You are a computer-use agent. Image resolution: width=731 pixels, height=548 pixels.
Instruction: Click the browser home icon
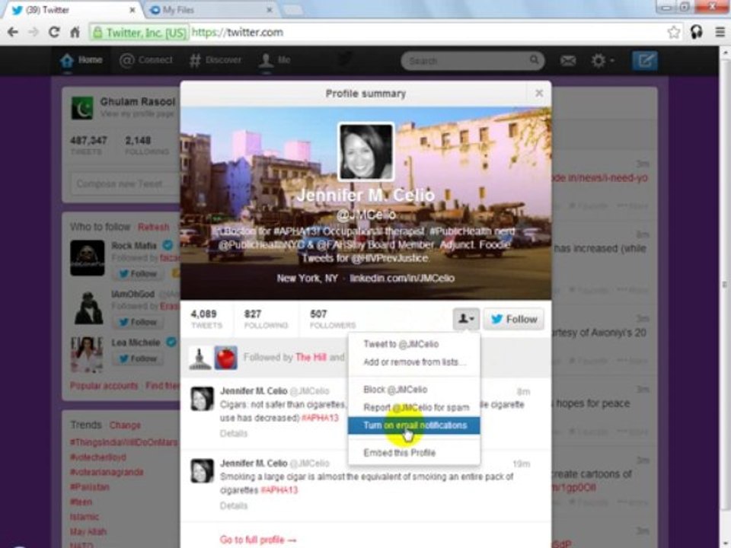pyautogui.click(x=75, y=32)
